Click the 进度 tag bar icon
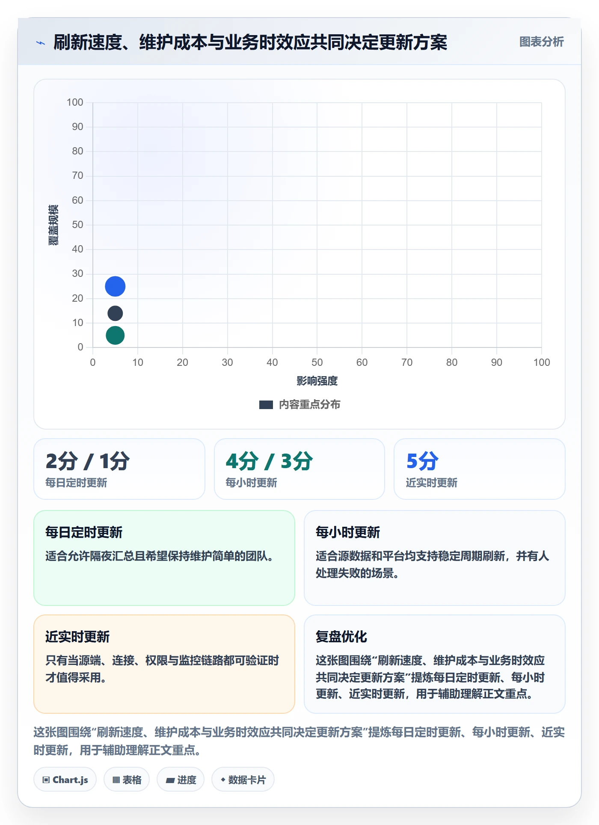The width and height of the screenshot is (599, 825). [x=170, y=780]
